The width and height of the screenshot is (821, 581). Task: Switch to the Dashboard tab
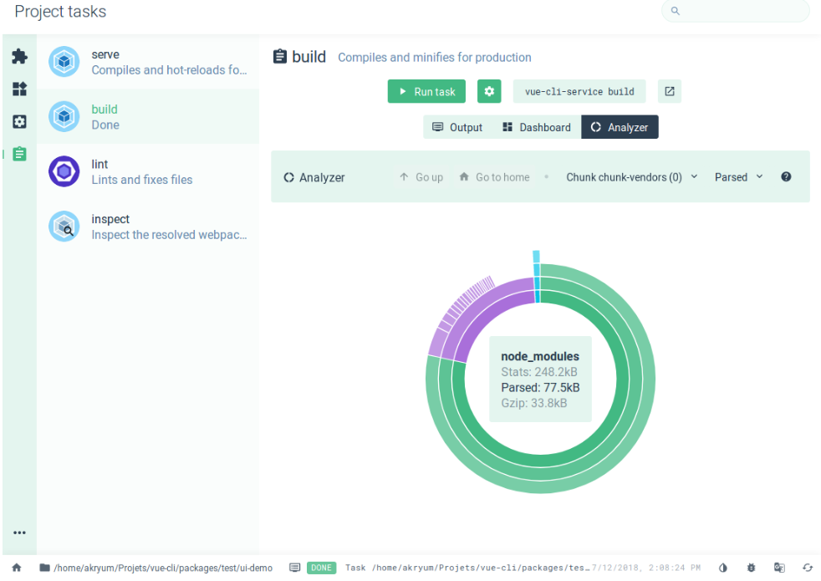537,127
